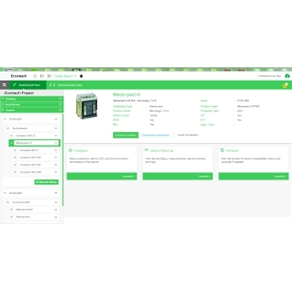The image size is (292, 292).
Task: Open more options for Building#2
Action: pos(55,193)
